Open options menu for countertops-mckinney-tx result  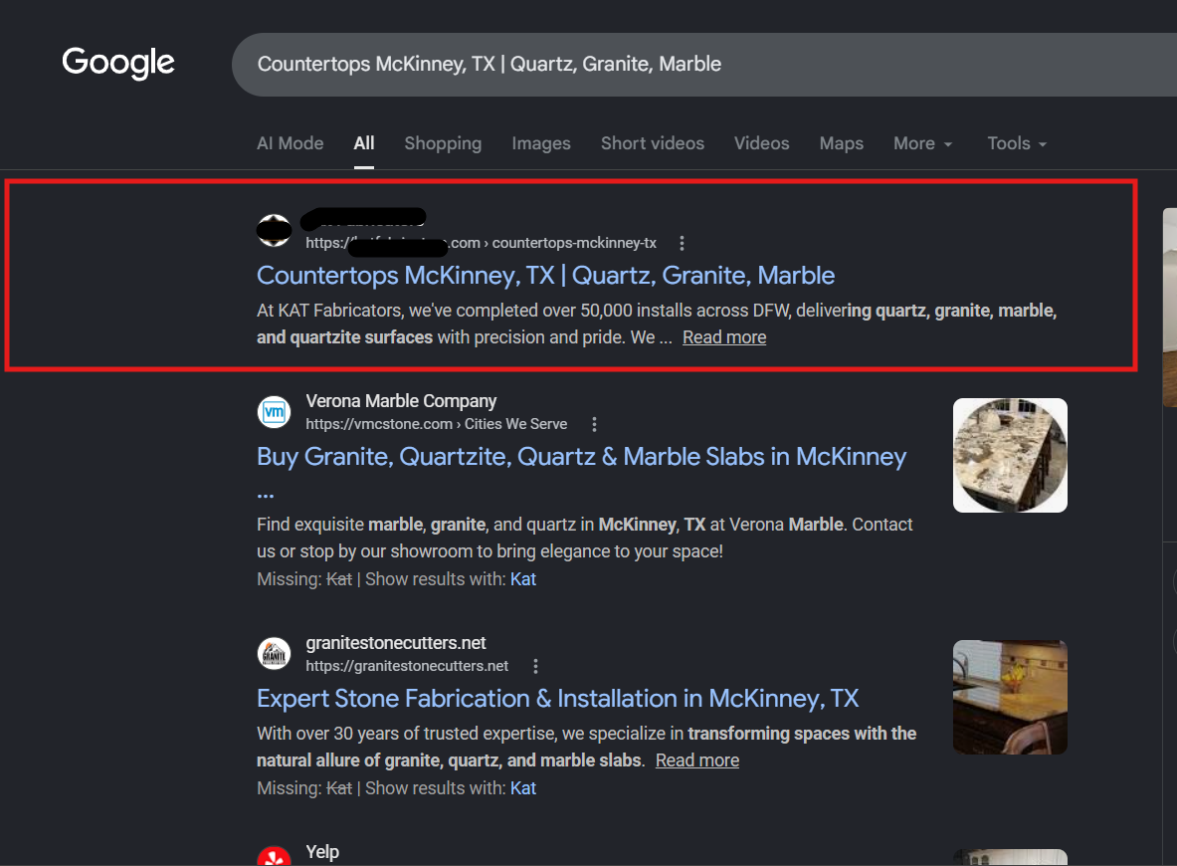point(682,243)
